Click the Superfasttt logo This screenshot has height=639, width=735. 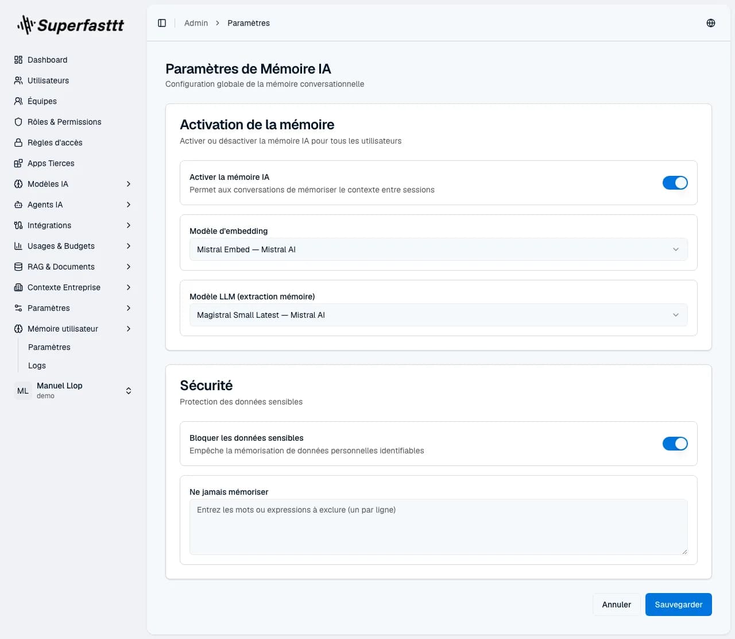point(70,25)
